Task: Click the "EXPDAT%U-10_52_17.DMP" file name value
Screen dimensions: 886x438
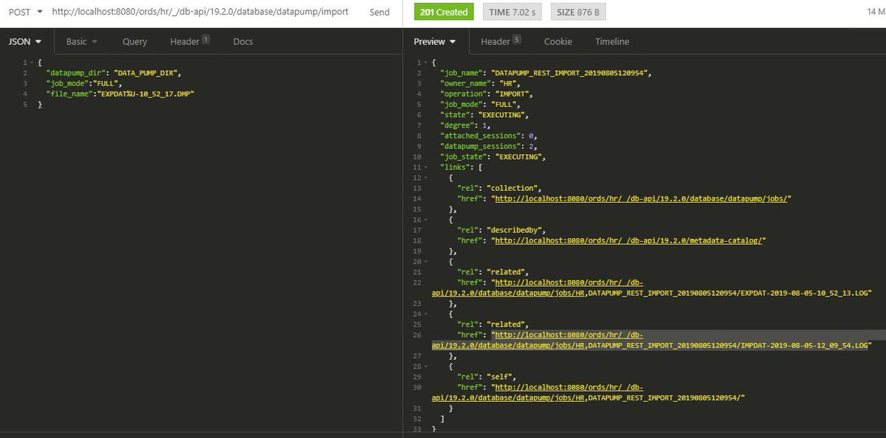Action: 146,94
